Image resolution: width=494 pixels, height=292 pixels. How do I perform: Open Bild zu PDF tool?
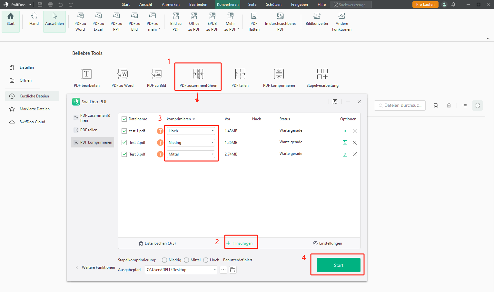[x=176, y=22]
